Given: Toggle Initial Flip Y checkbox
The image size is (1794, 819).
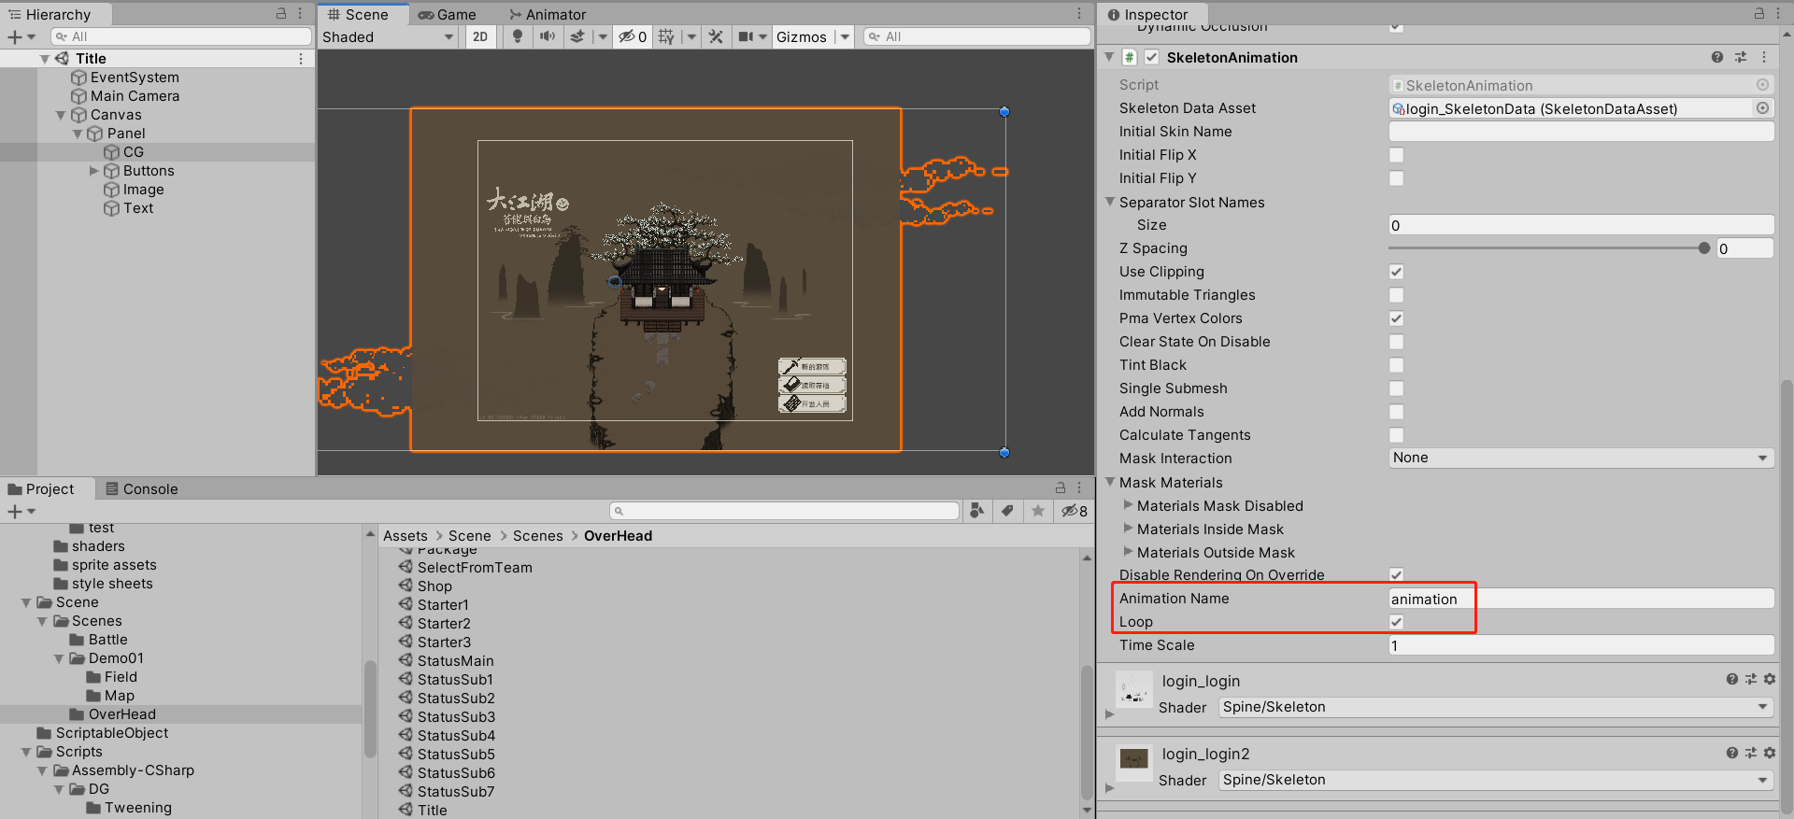Looking at the screenshot, I should (x=1396, y=178).
